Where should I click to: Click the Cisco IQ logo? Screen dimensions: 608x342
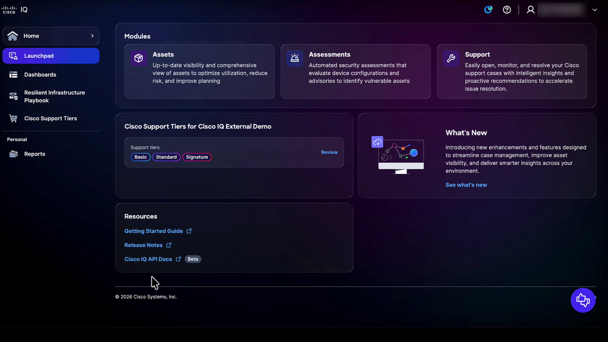[x=15, y=10]
